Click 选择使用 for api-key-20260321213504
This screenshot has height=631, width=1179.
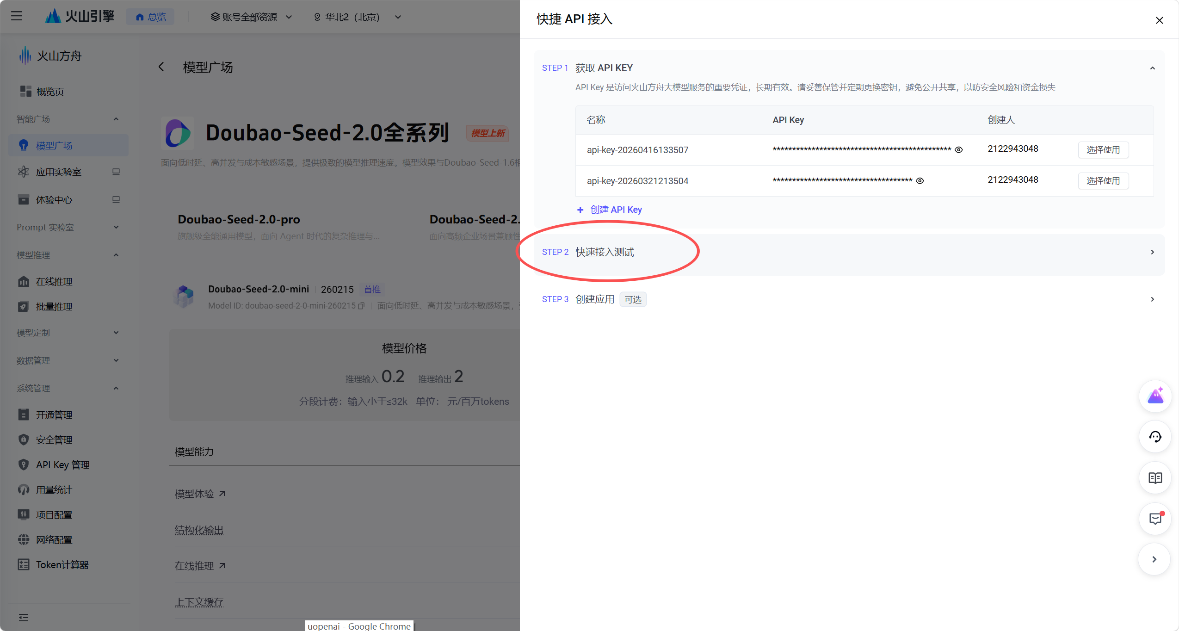tap(1103, 180)
